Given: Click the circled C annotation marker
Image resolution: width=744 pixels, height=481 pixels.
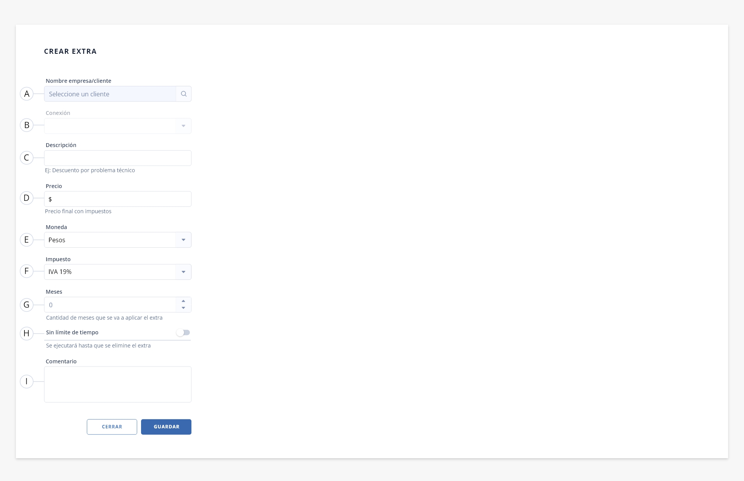Looking at the screenshot, I should pyautogui.click(x=27, y=157).
